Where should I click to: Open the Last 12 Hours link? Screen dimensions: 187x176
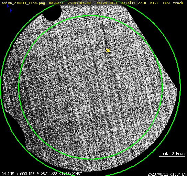(173, 154)
